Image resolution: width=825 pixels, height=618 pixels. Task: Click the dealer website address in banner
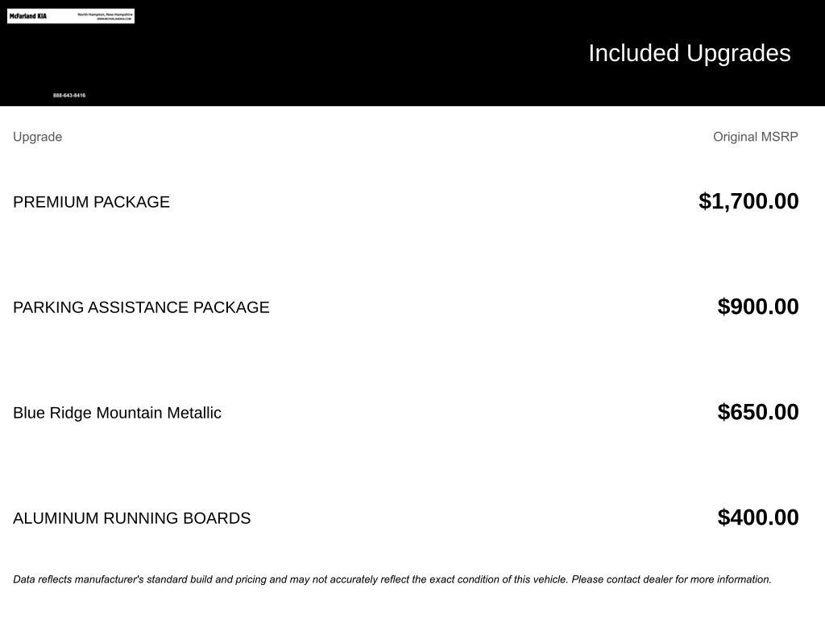(x=114, y=19)
